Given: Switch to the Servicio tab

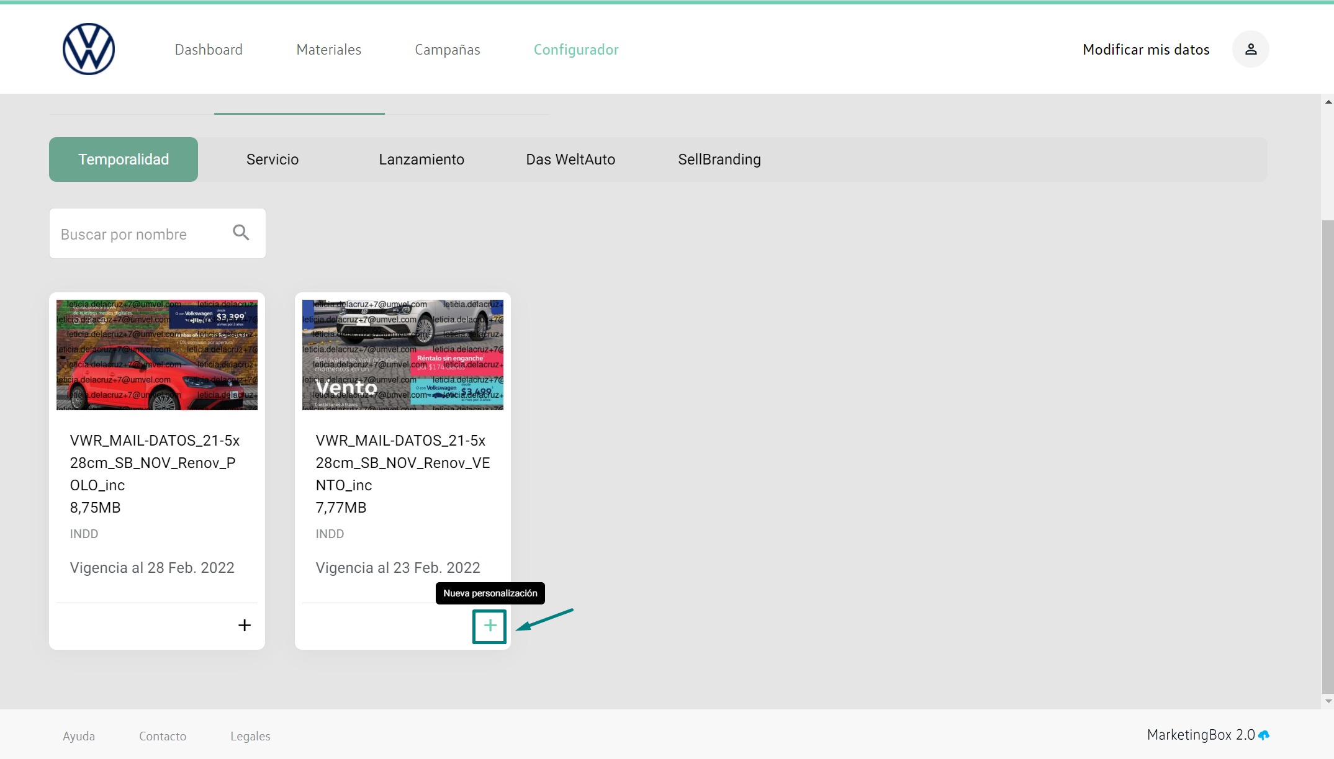Looking at the screenshot, I should [x=273, y=159].
